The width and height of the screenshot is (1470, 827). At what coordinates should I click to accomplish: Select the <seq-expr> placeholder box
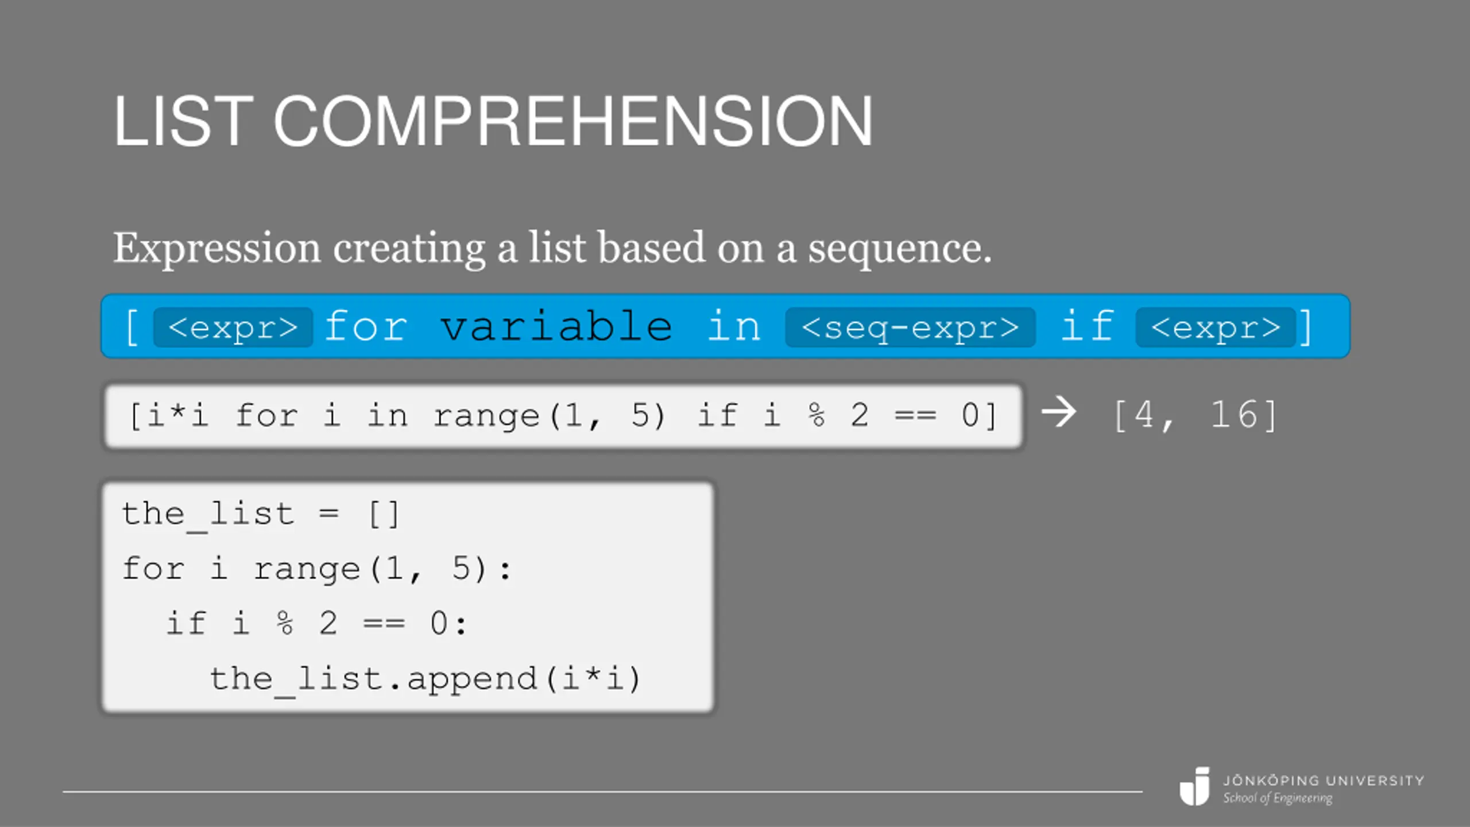coord(910,327)
